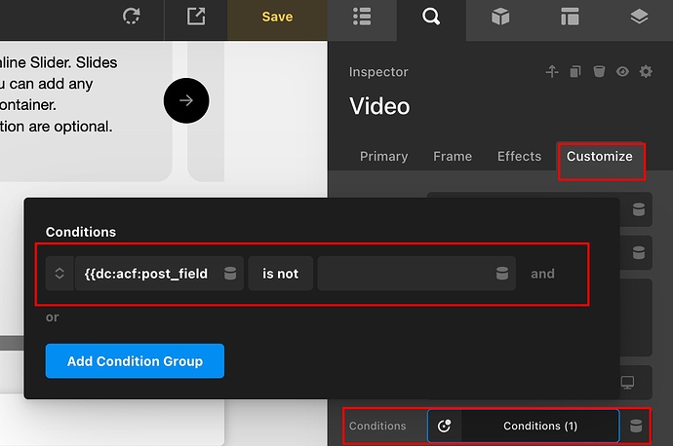673x446 pixels.
Task: Open the Inspector gear settings
Action: (x=646, y=71)
